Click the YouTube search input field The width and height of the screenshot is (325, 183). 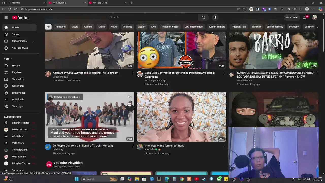pos(153,17)
